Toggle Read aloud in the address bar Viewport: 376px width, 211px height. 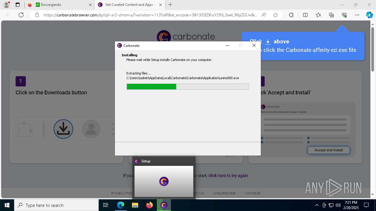click(264, 15)
